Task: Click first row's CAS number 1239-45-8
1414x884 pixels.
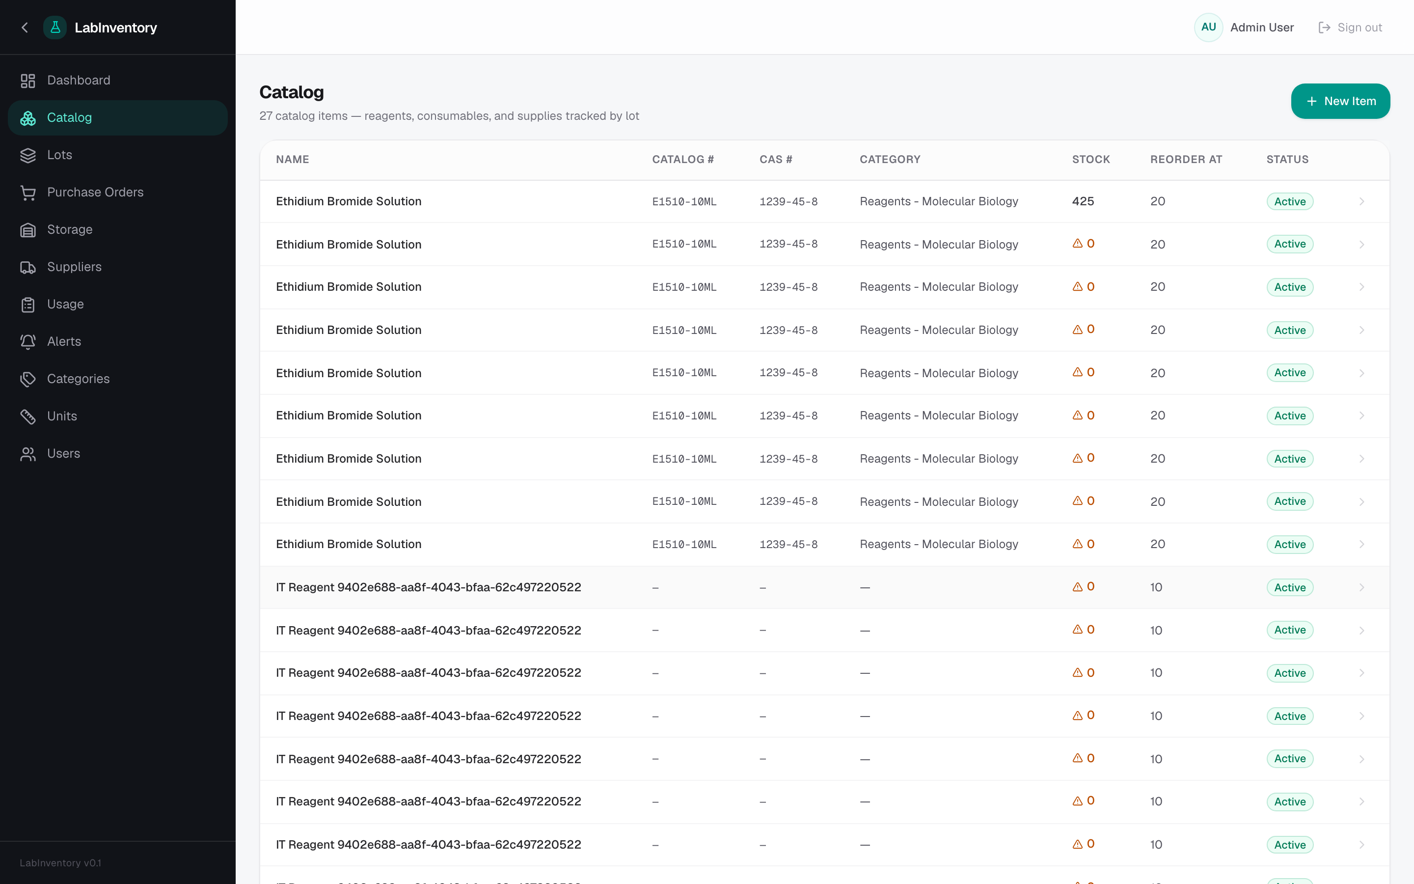Action: 788,202
